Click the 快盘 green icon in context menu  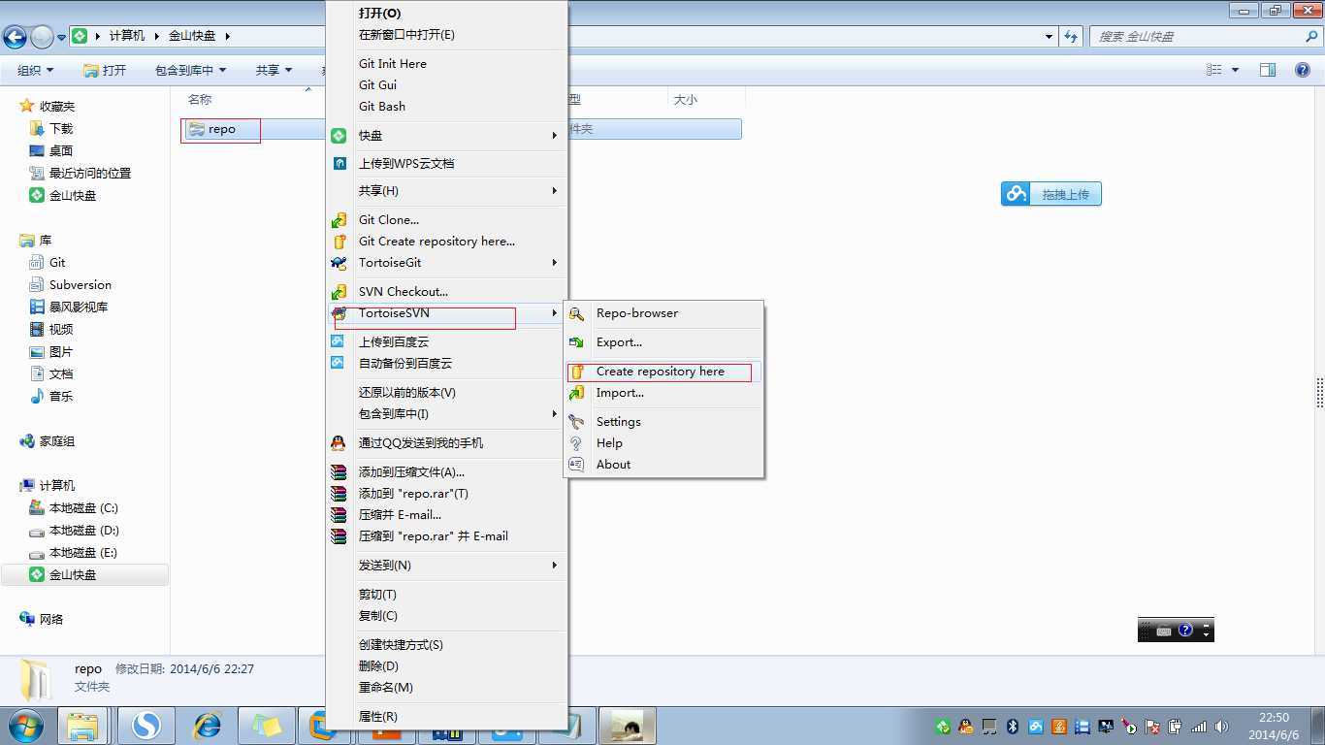[x=339, y=136]
